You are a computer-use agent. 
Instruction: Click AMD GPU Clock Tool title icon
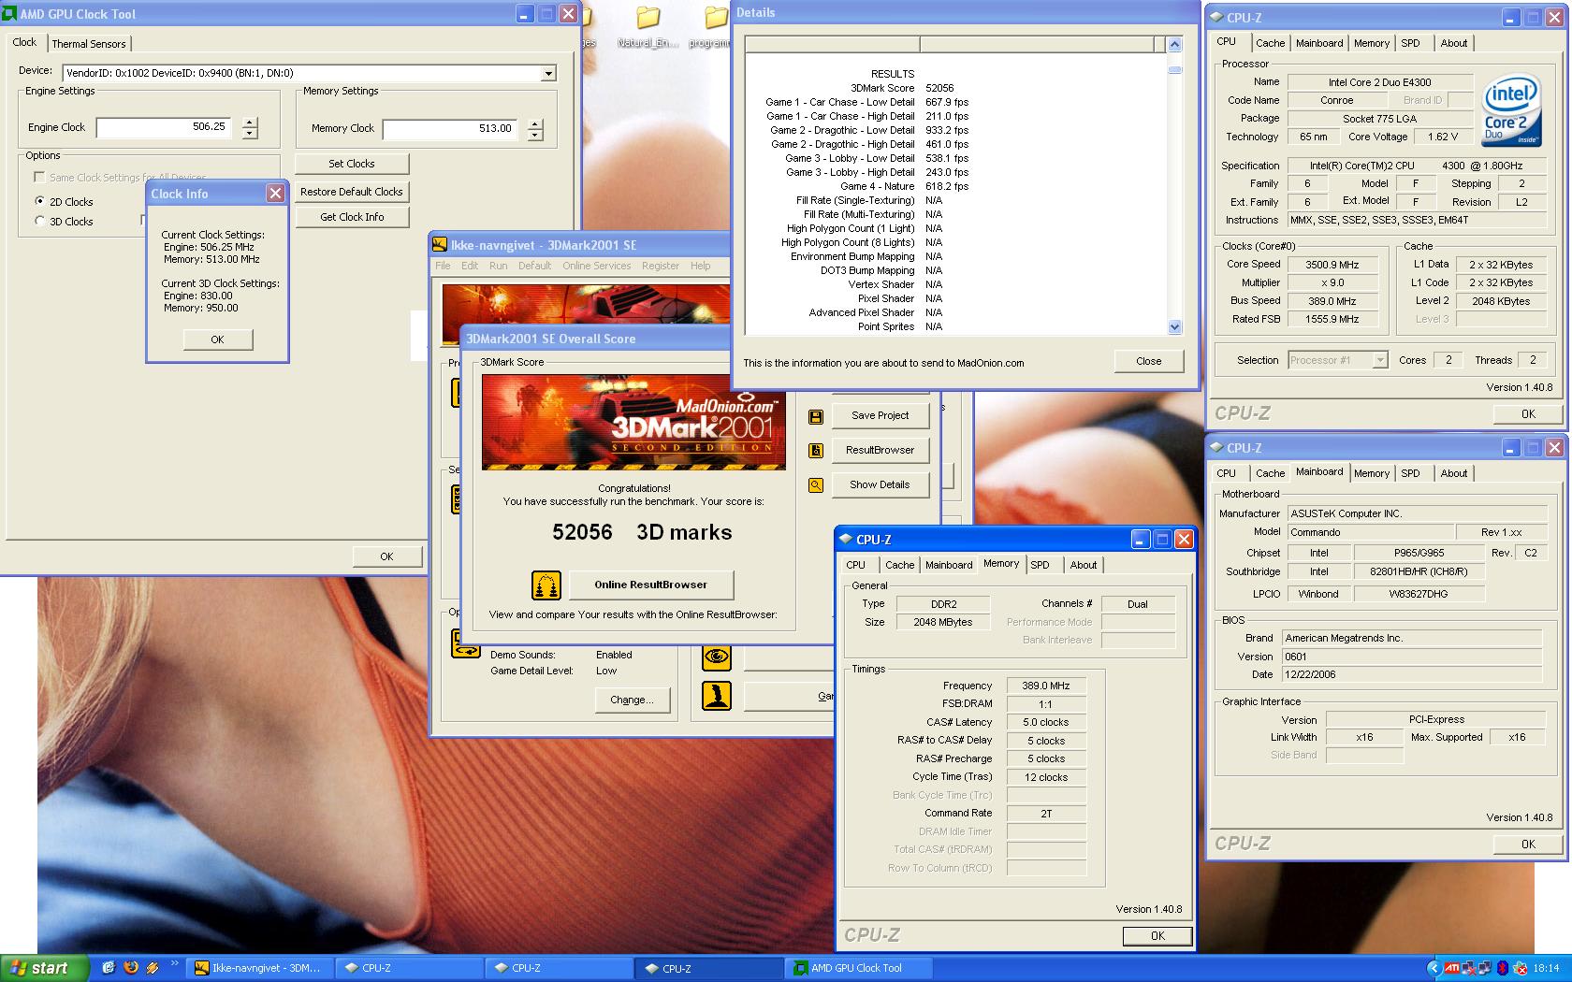pos(10,14)
